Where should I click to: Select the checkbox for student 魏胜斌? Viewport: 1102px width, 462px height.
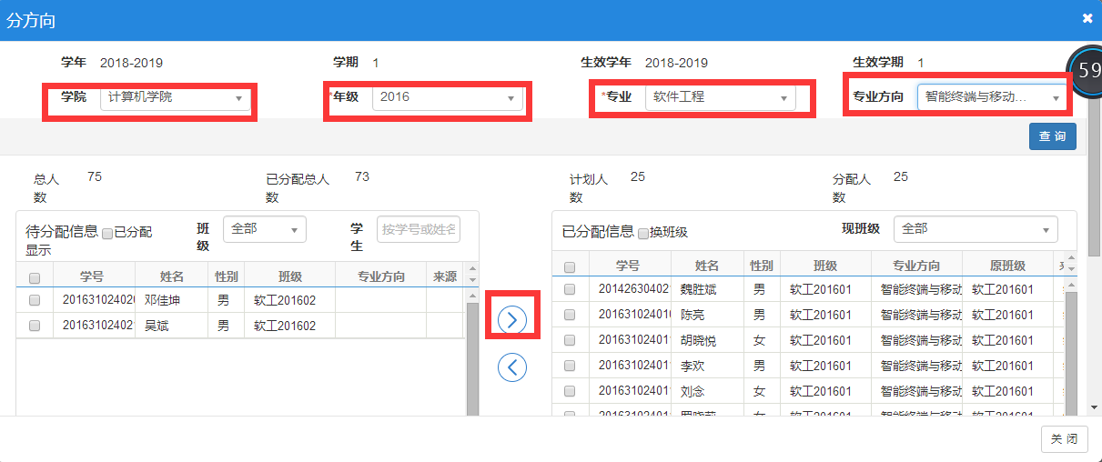[570, 289]
